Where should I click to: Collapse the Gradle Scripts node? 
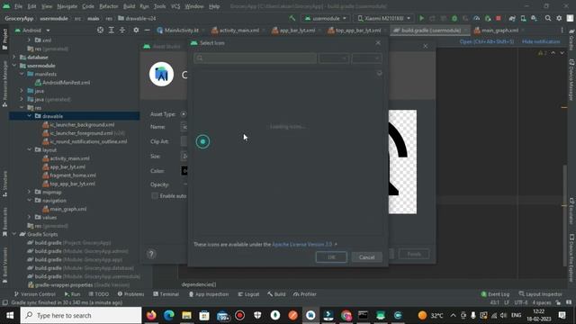tap(14, 234)
